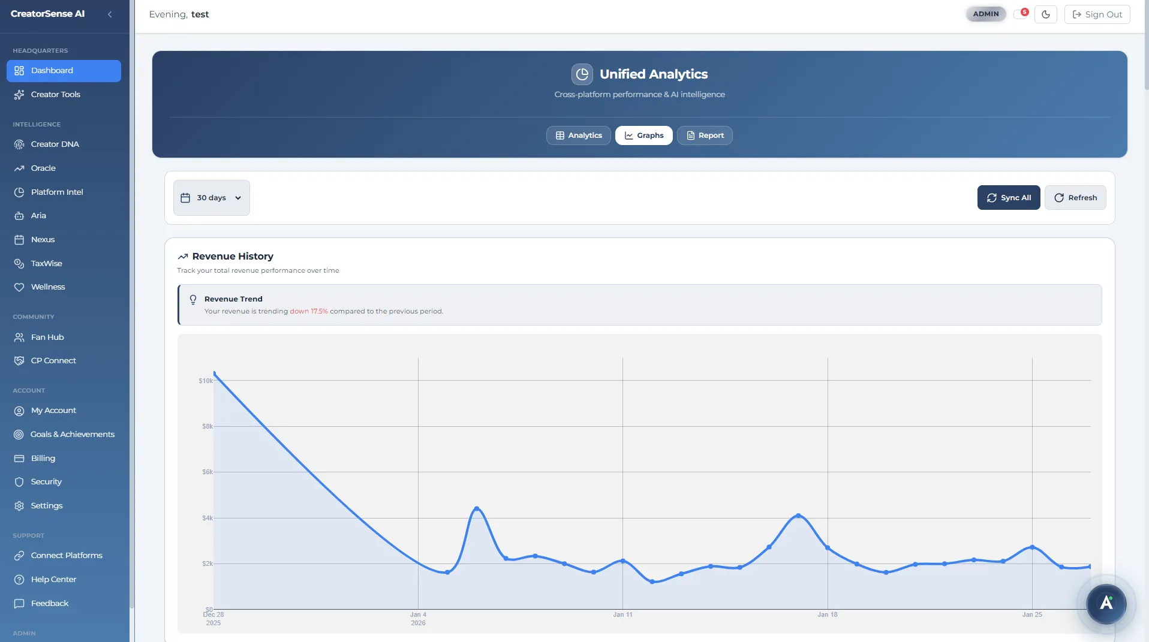Open the Report tab

click(x=705, y=135)
